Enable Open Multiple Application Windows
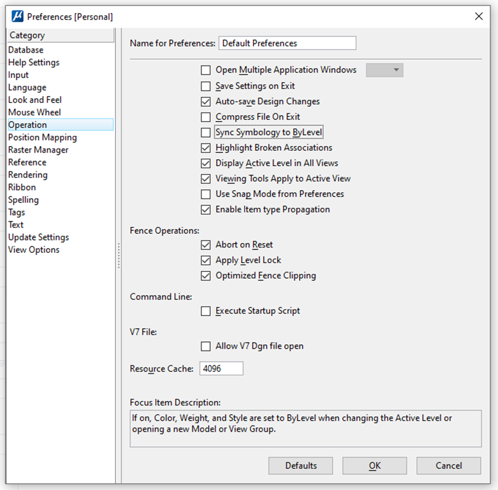 point(205,70)
